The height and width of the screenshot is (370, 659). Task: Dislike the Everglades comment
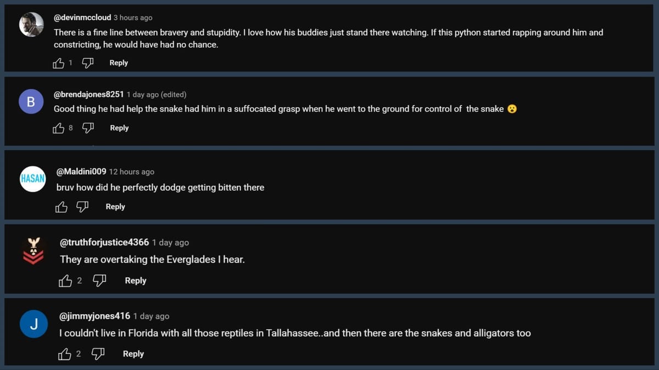(x=99, y=281)
